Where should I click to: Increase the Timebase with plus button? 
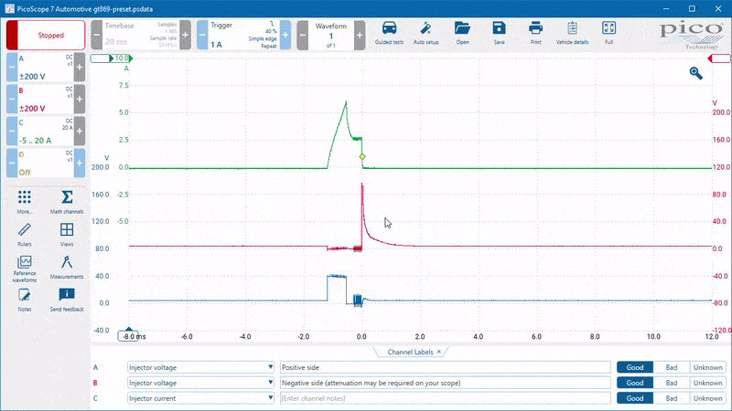pos(186,35)
